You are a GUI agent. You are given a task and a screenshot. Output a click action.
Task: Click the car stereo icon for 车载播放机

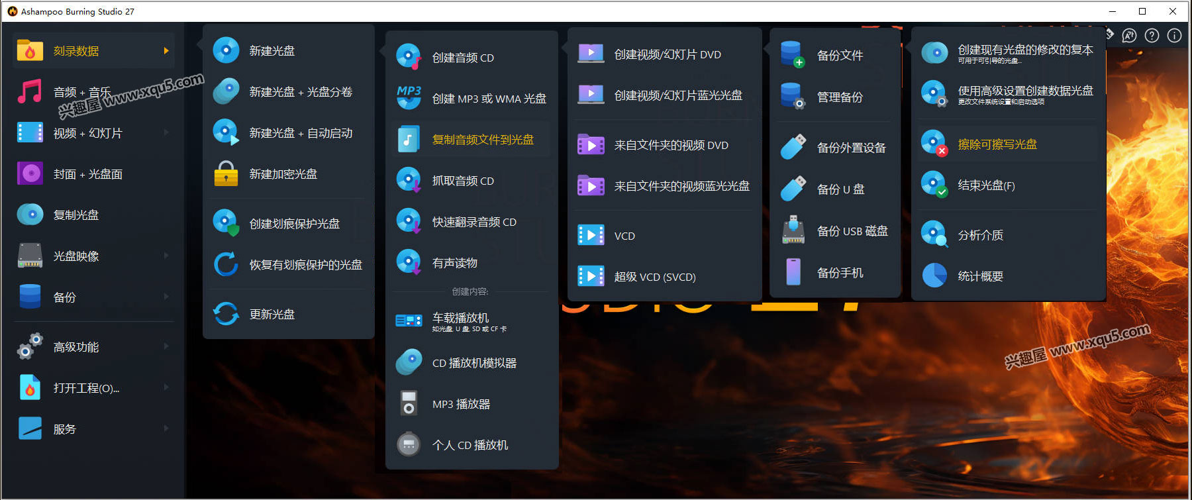pyautogui.click(x=409, y=321)
